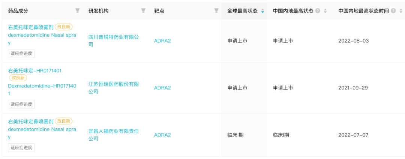The height and width of the screenshot is (159, 405).
Task: Expand 适应症进度 for 宜昌人福 nasal spray row
Action: (21, 147)
